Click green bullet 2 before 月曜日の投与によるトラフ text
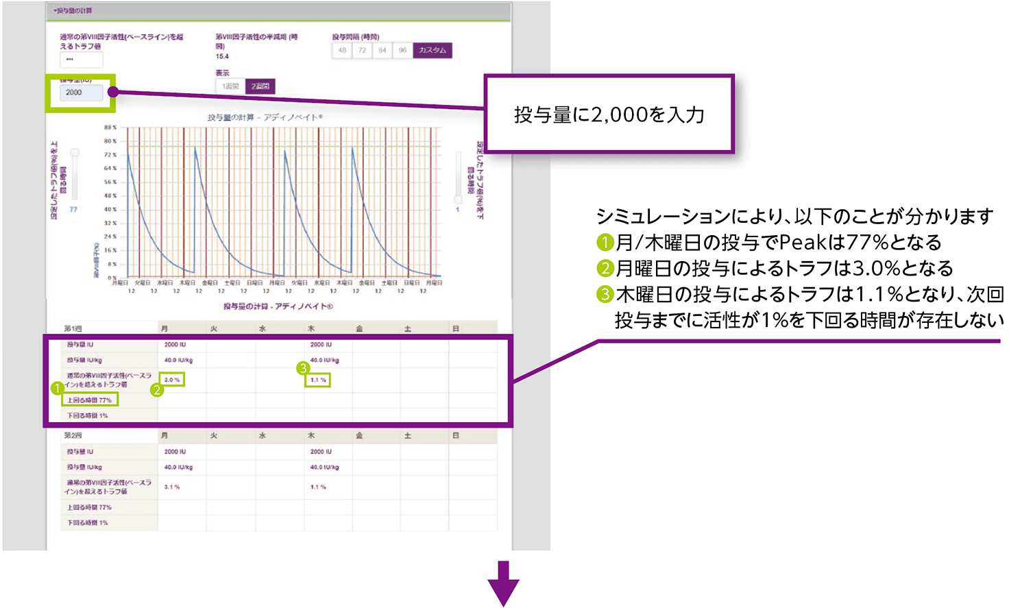Screen dimensions: 1009x608 pos(605,268)
